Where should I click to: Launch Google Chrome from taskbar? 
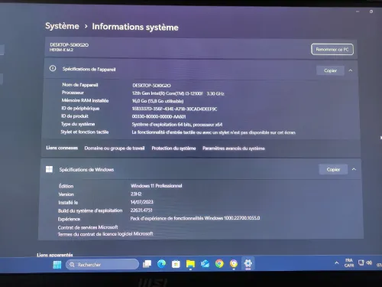click(x=219, y=263)
